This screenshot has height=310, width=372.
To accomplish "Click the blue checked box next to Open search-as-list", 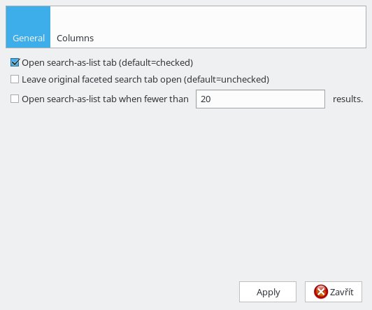I will pyautogui.click(x=15, y=63).
